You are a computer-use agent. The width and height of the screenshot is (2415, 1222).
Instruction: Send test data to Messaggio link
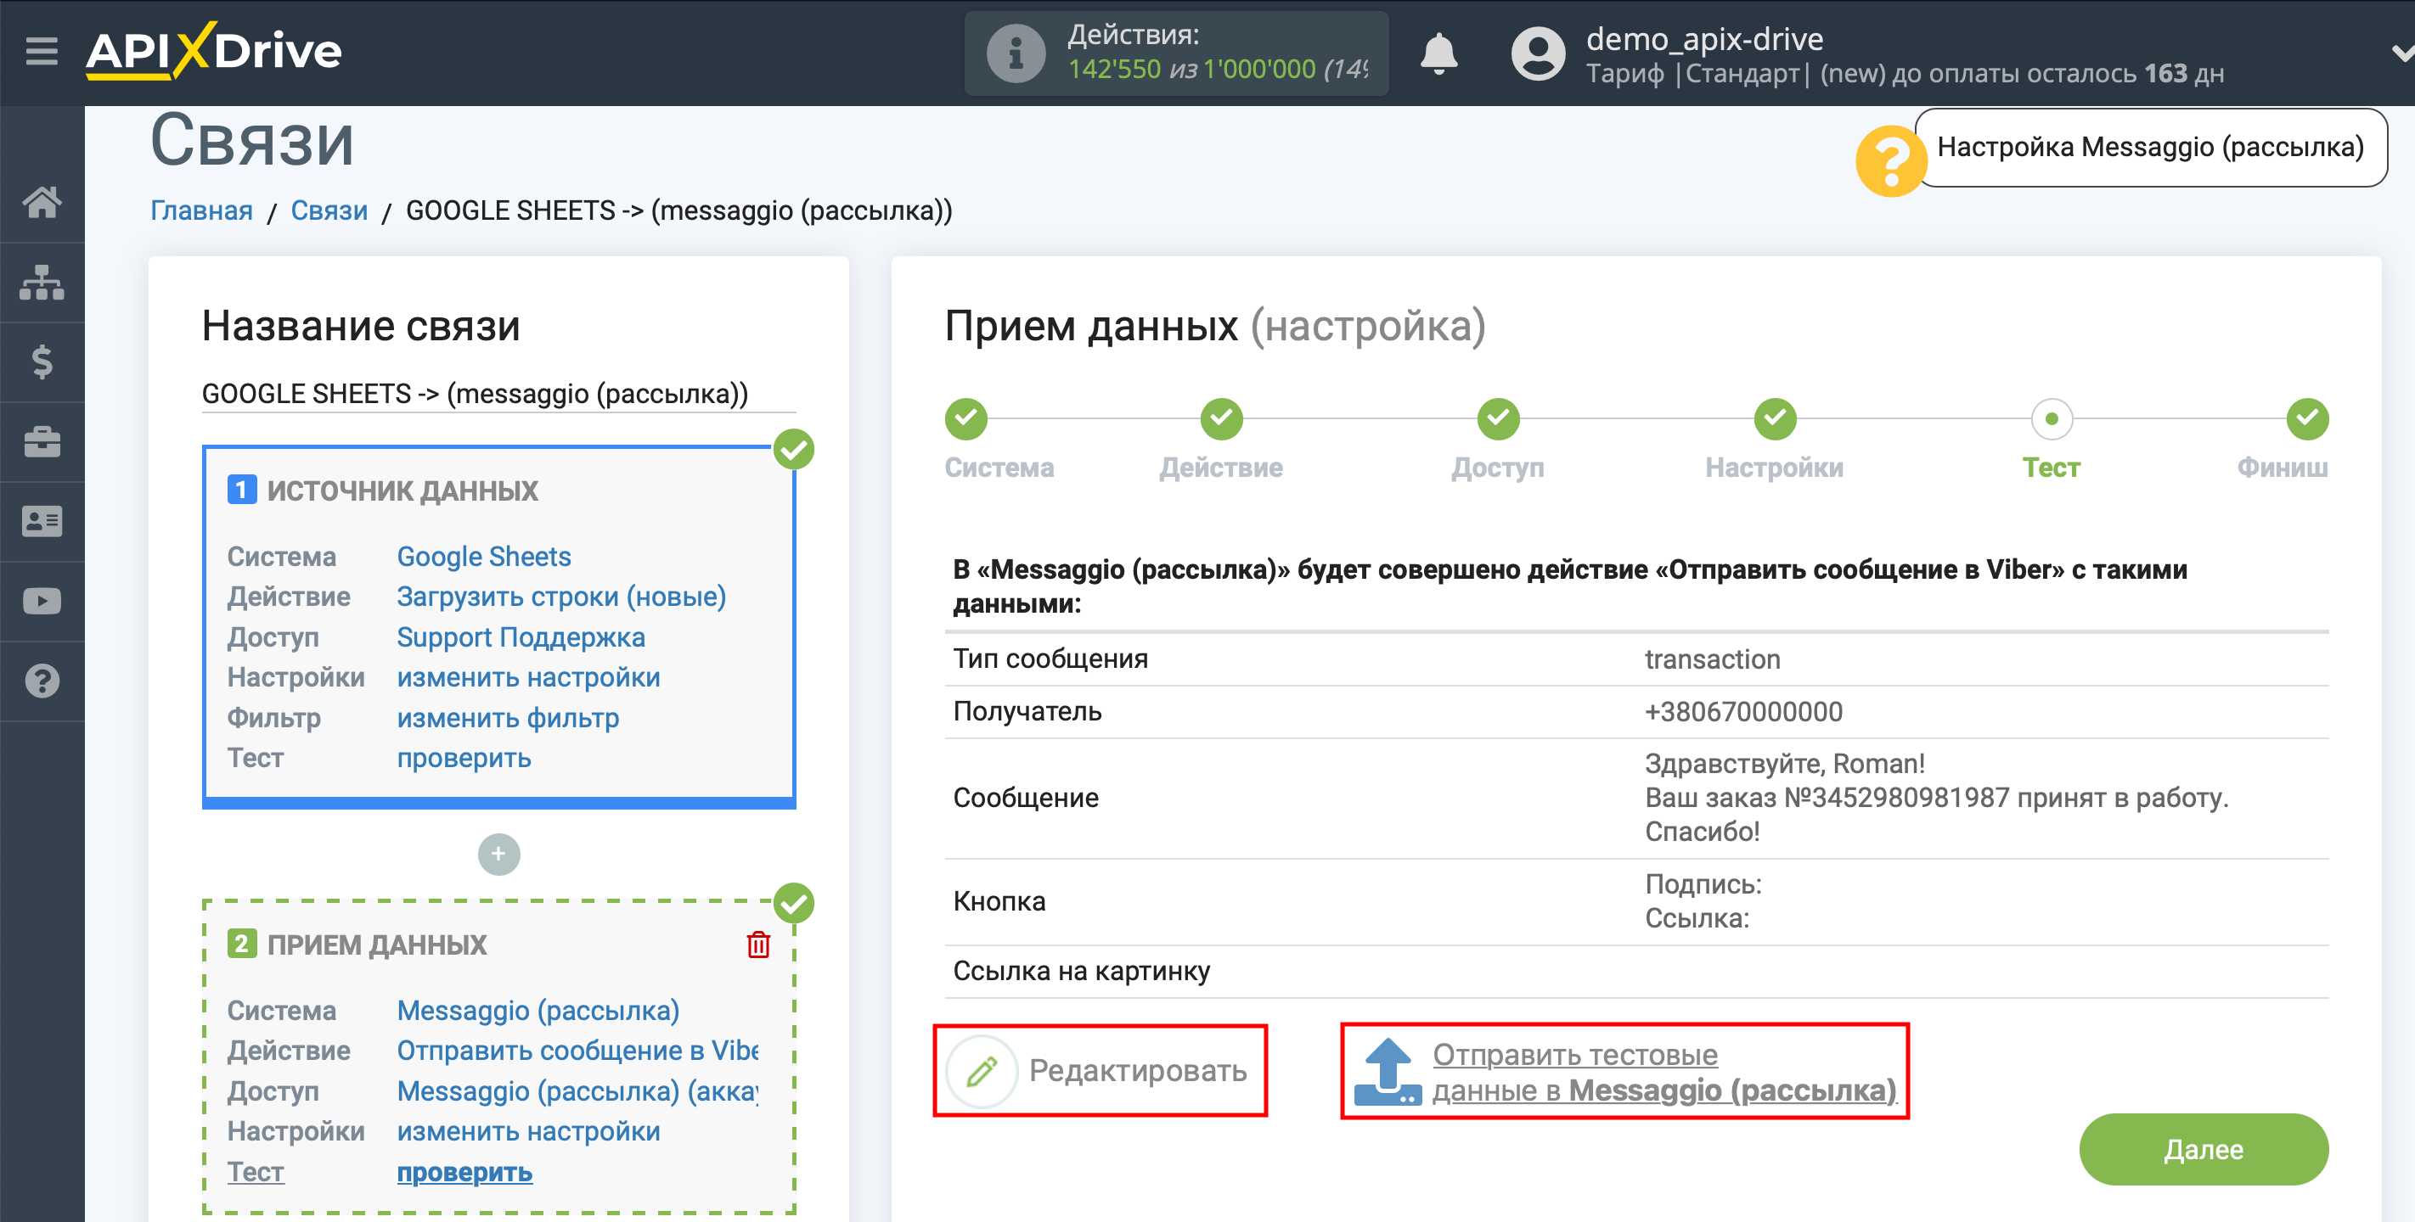[x=1664, y=1072]
